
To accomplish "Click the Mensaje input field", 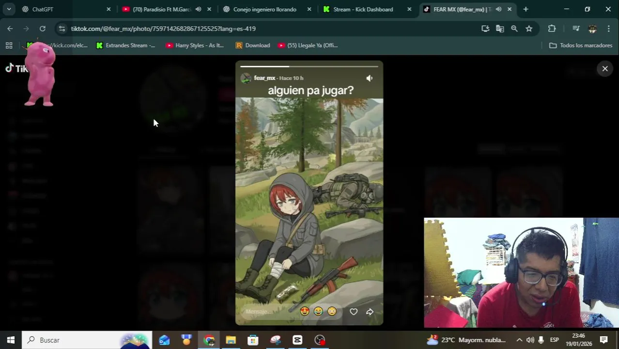I will click(x=269, y=312).
